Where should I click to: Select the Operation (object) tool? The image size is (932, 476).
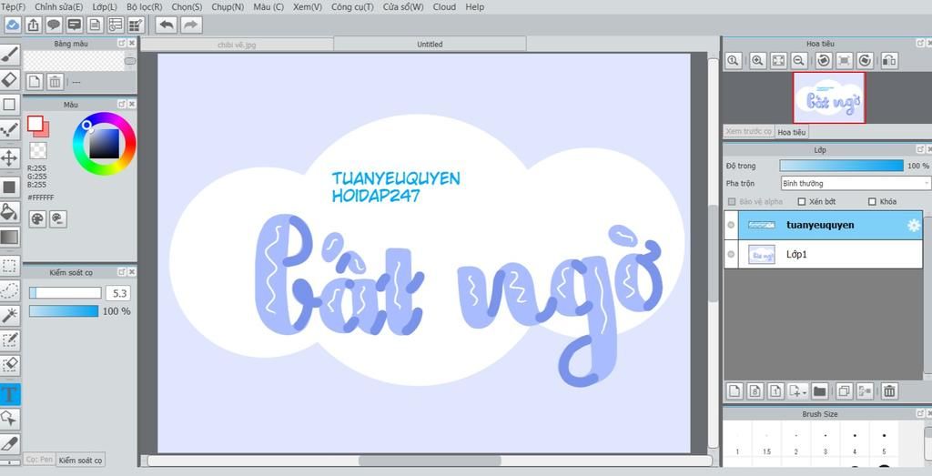(9, 419)
